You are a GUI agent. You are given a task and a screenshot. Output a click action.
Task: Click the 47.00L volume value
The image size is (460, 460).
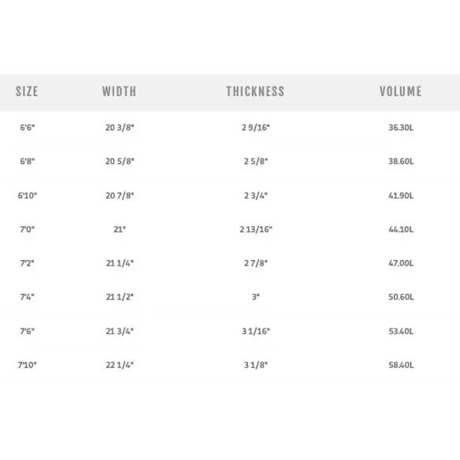pos(401,263)
